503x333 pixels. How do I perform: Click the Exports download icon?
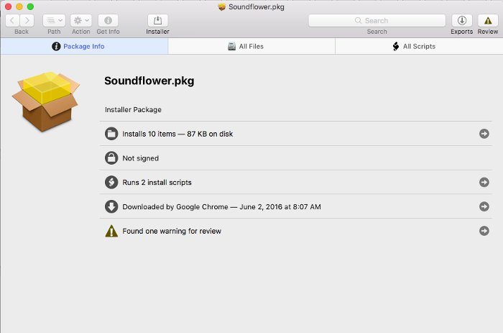point(461,21)
